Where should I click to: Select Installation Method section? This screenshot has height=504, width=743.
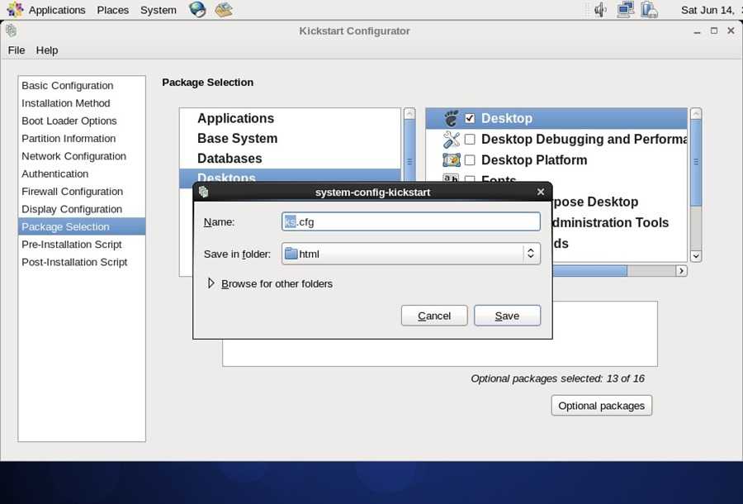82,103
